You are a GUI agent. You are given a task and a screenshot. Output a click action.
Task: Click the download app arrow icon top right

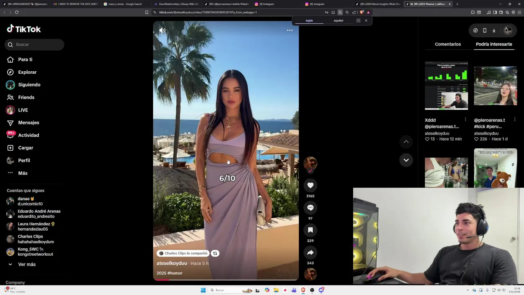(494, 30)
